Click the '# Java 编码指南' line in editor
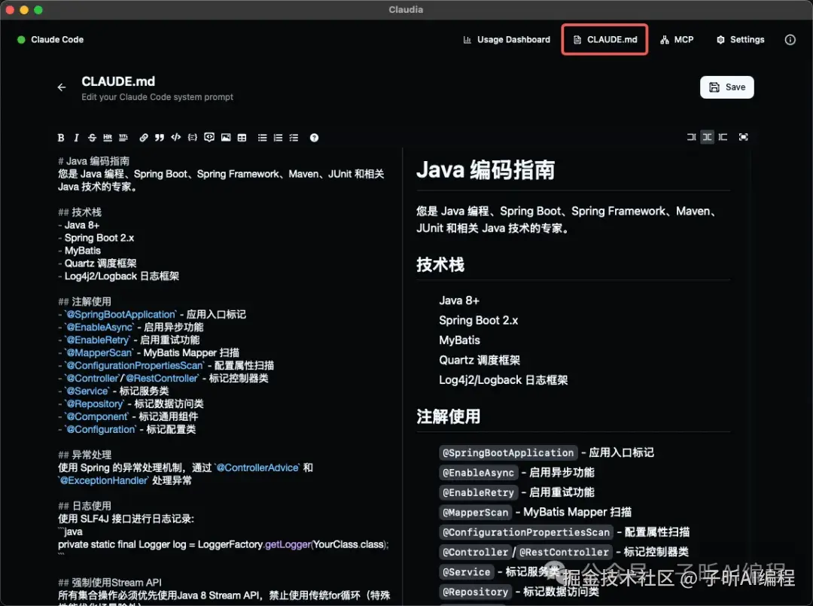 click(x=94, y=161)
